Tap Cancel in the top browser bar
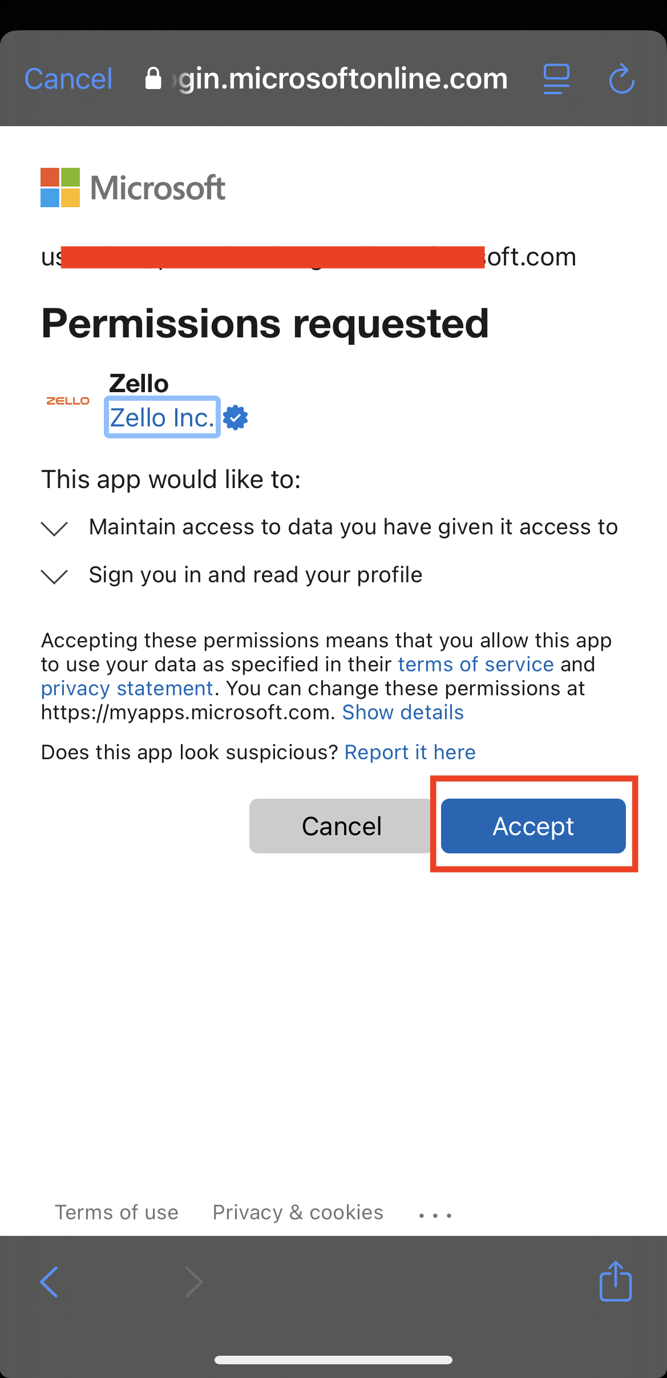This screenshot has width=667, height=1378. (68, 79)
